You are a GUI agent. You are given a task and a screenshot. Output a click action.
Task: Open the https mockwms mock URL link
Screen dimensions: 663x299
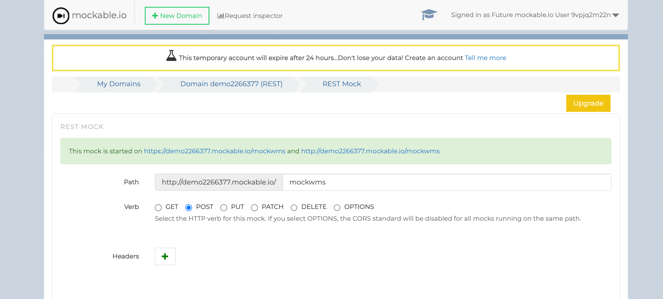214,151
